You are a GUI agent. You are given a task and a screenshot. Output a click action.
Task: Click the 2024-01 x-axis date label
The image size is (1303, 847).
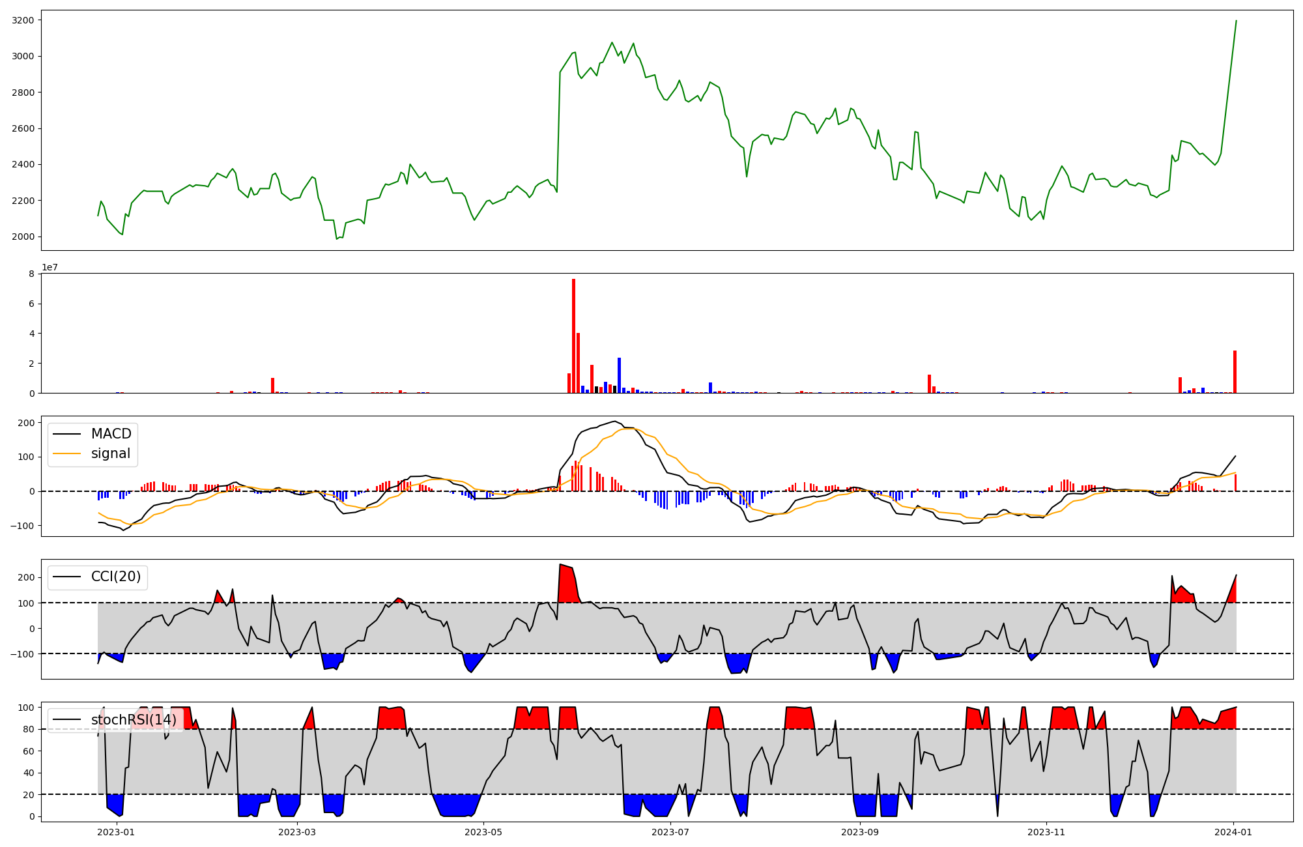tap(1234, 832)
